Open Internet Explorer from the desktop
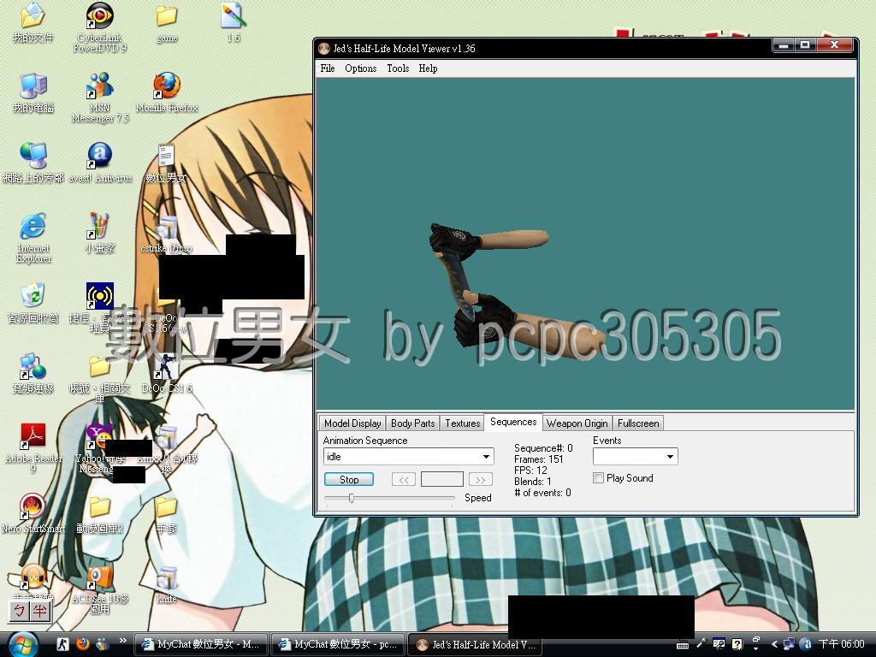 [x=33, y=238]
